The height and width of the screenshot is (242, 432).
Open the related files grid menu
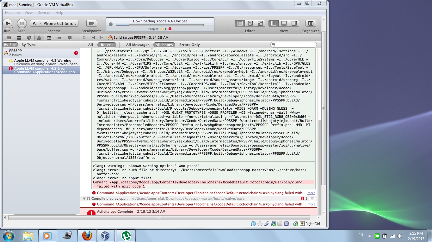click(x=84, y=38)
